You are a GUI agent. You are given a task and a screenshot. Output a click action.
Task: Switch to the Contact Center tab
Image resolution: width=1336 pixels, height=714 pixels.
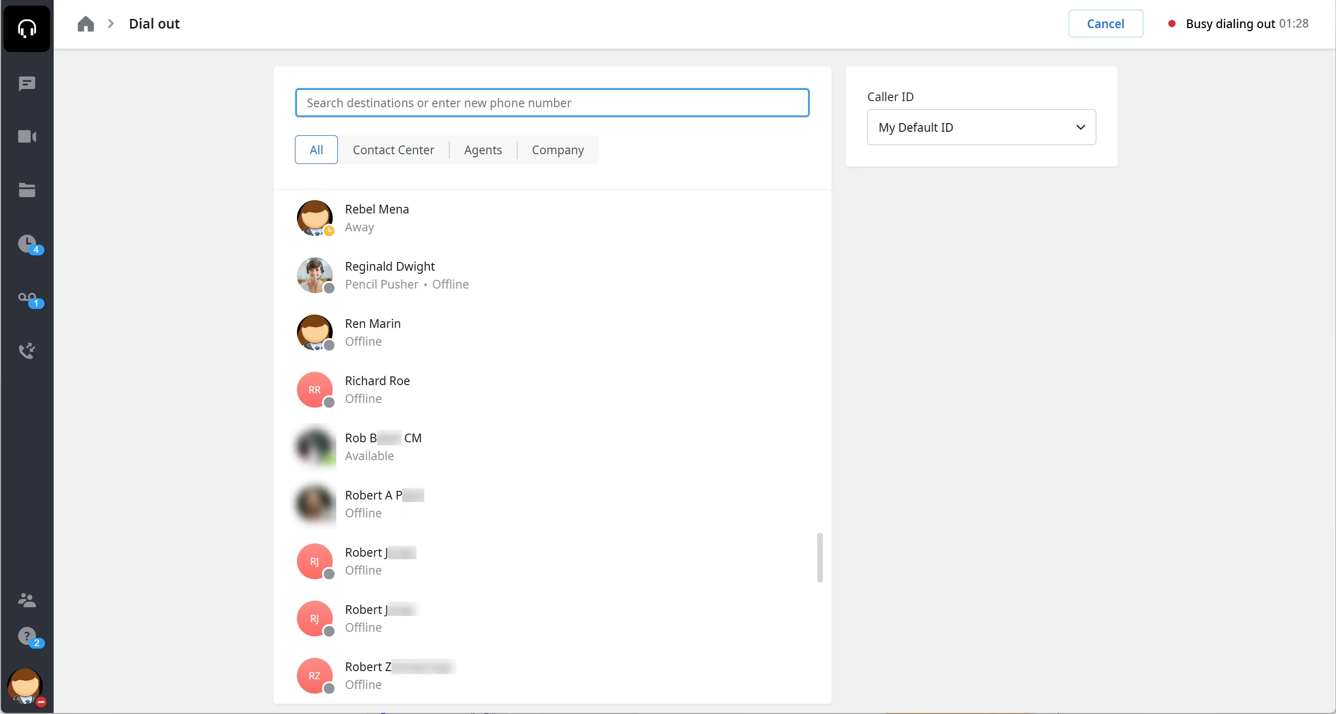click(393, 150)
